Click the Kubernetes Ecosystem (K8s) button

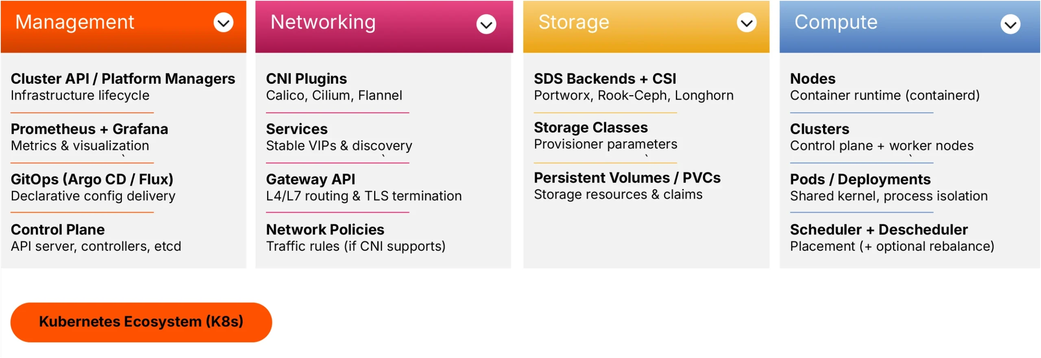tap(141, 322)
